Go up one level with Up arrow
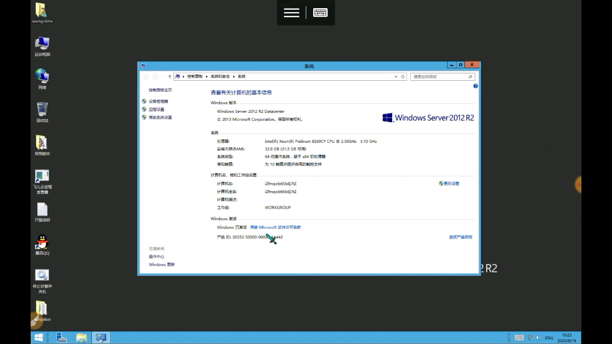Viewport: 612px width, 344px height. 170,76
